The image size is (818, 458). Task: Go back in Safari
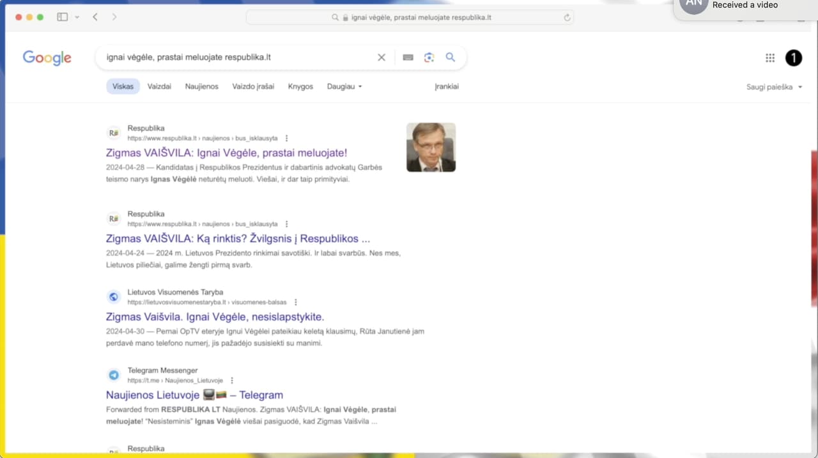click(x=95, y=17)
